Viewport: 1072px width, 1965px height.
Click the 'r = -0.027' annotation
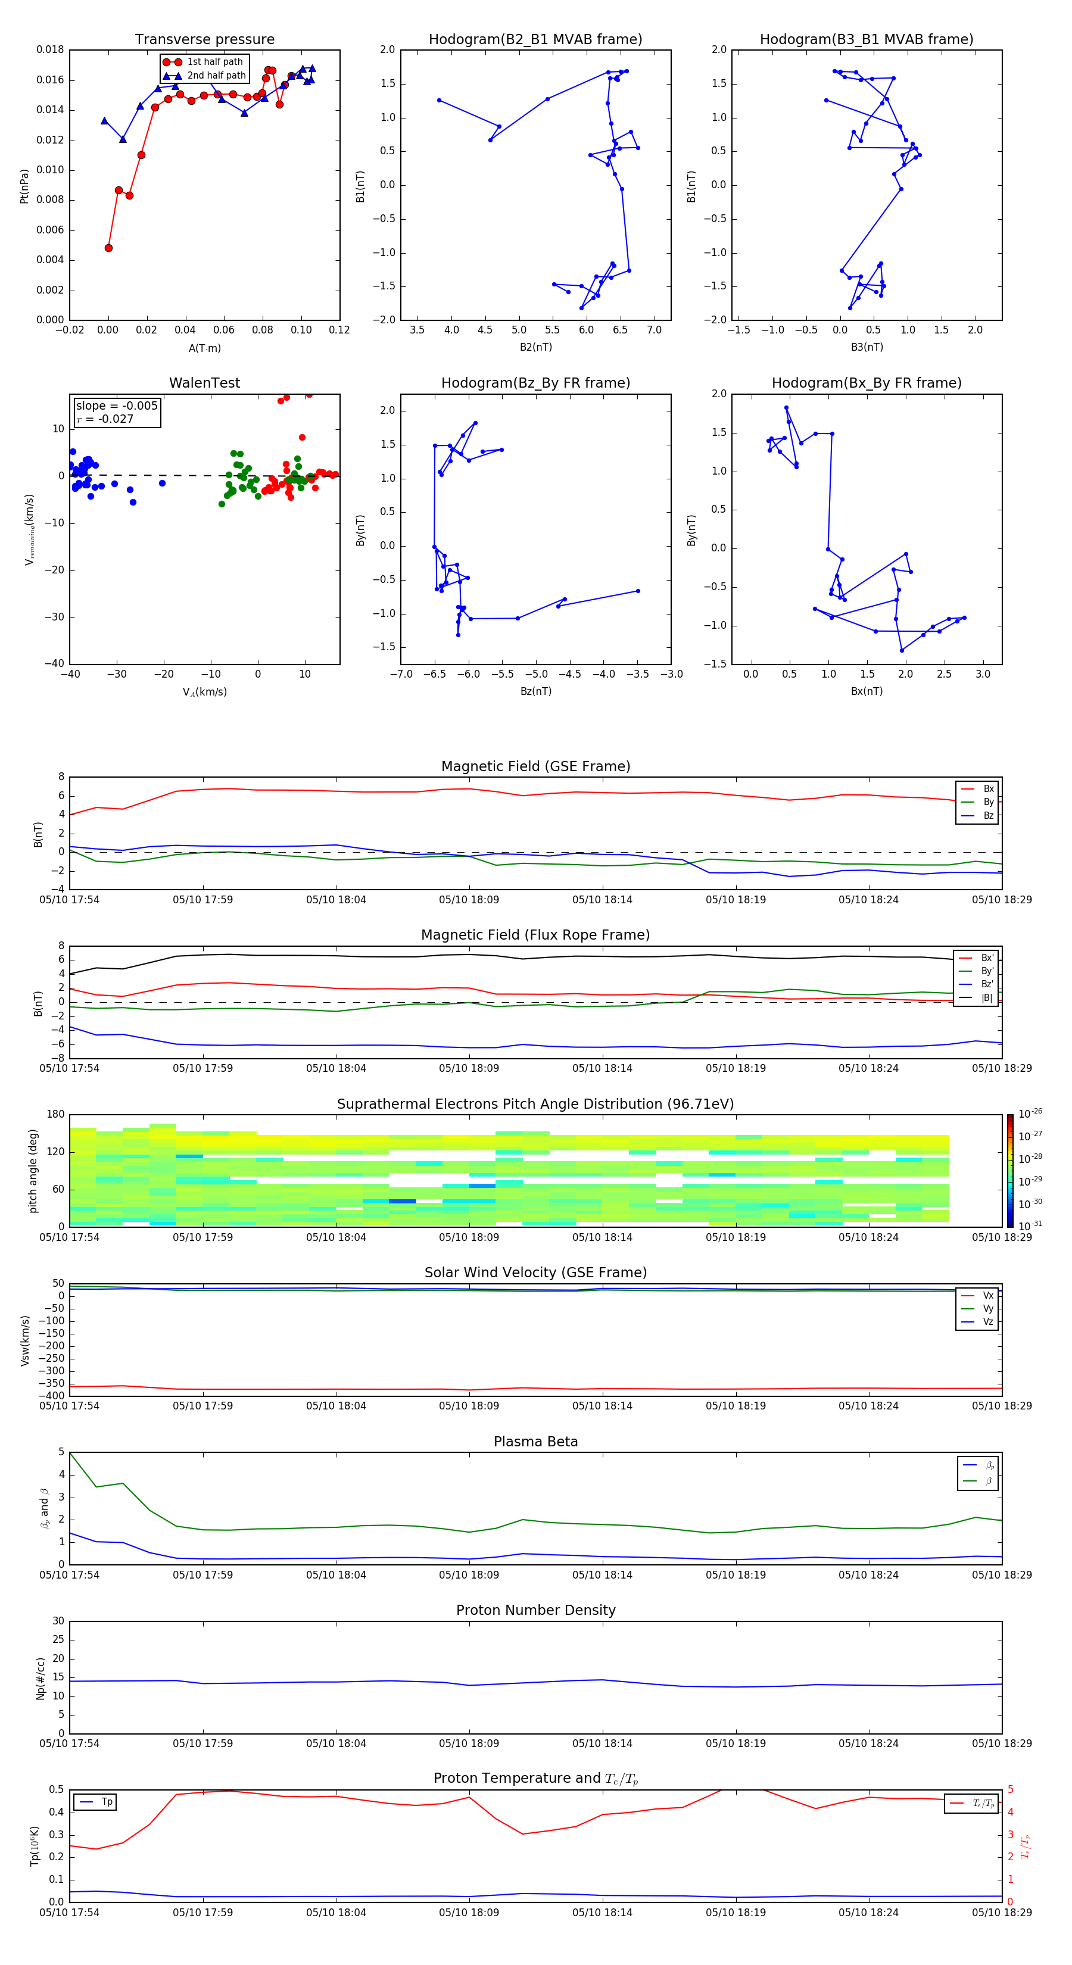click(x=105, y=419)
